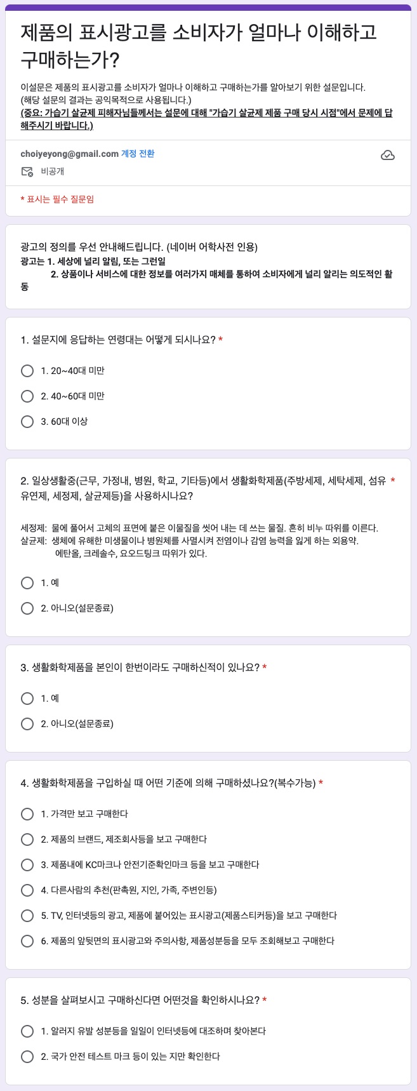This screenshot has width=417, height=1091.
Task: Open the 계정 전환 account switch link
Action: (x=138, y=154)
